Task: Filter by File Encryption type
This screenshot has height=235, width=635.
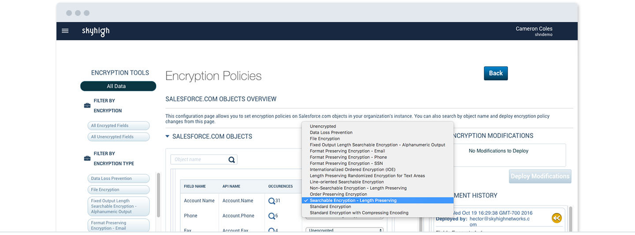Action: coord(118,190)
